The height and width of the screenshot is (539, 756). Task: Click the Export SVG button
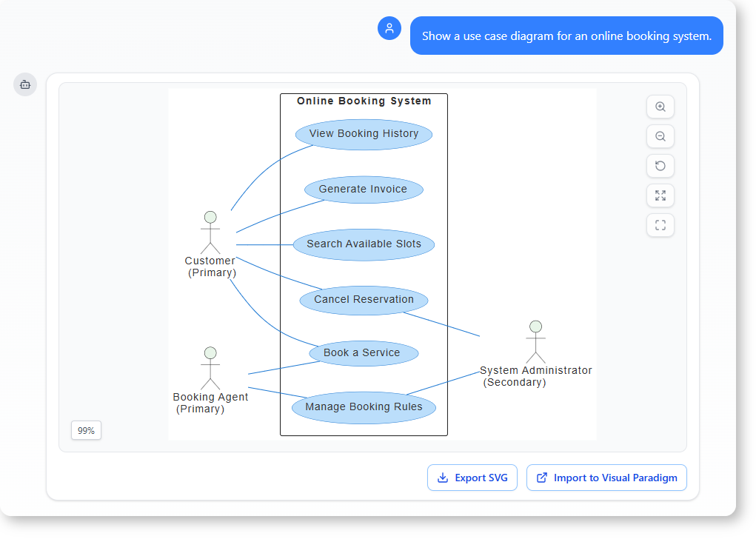[x=472, y=478]
